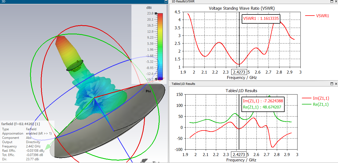Click the Re(Z1,1) : 48.674207 marker value

(263, 107)
